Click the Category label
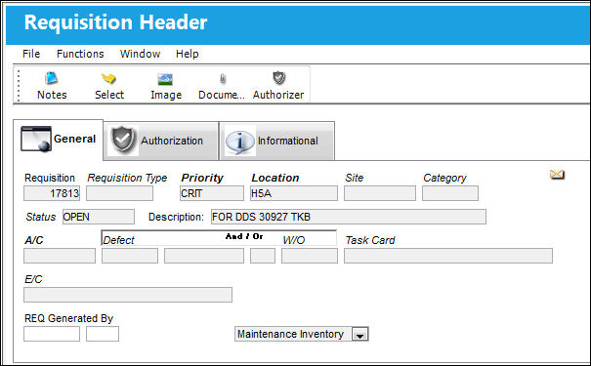Image resolution: width=591 pixels, height=366 pixels. pos(444,178)
